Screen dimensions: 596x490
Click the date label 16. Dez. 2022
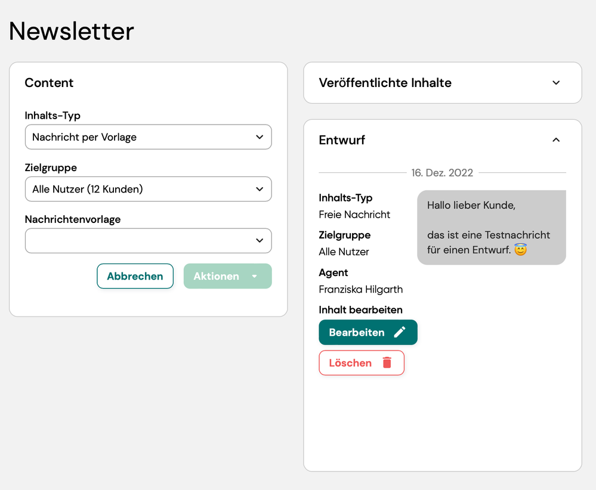(x=442, y=173)
